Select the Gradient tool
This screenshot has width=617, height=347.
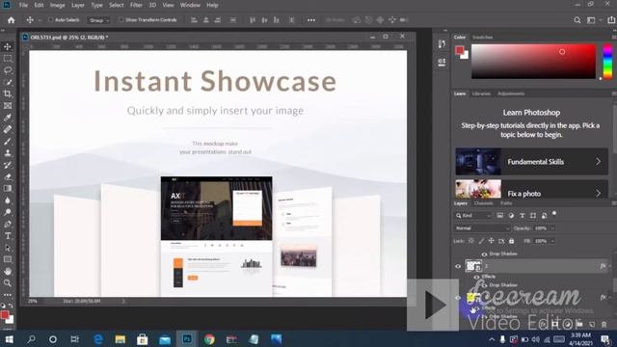point(8,189)
